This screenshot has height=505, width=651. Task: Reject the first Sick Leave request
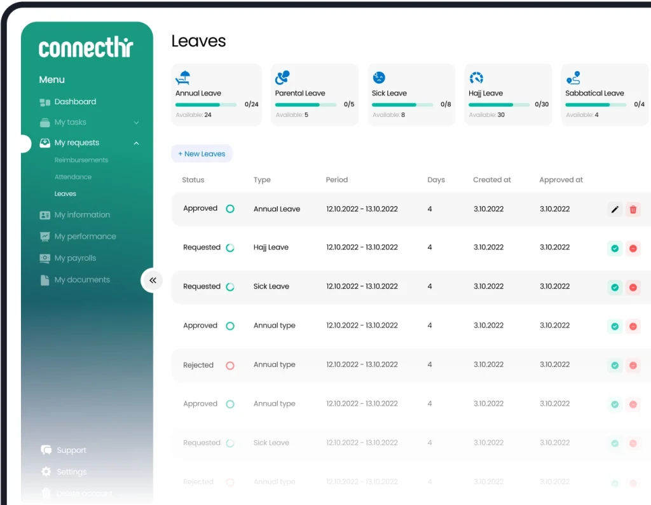point(633,287)
